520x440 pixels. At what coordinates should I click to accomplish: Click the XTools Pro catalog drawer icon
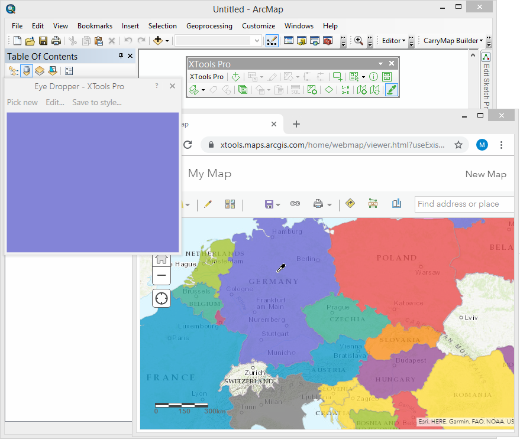pyautogui.click(x=387, y=77)
